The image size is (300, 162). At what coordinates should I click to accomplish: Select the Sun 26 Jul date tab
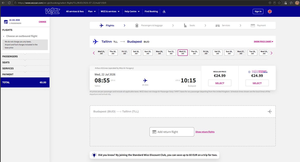[x=229, y=53]
